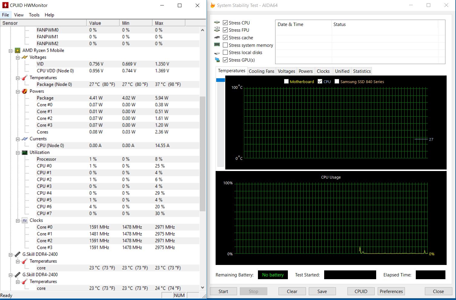Click the thermometer icon beside CPU Temperatures
This screenshot has width=456, height=300.
[25, 78]
